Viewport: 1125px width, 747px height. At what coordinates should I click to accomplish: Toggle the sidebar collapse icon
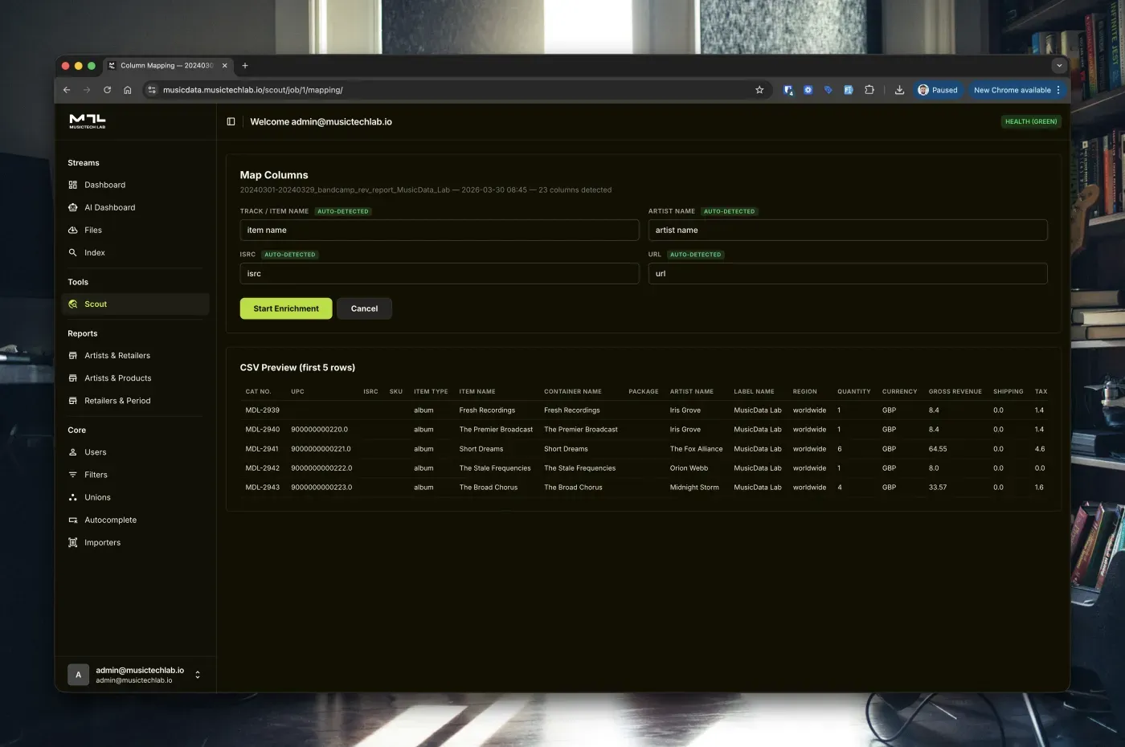point(231,122)
